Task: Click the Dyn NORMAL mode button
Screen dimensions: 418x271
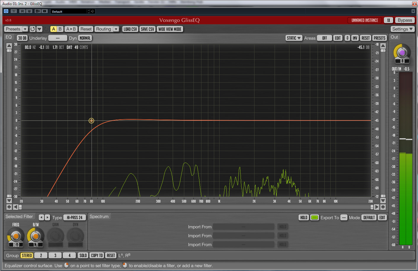Action: (x=85, y=38)
